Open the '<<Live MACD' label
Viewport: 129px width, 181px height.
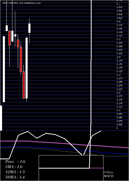(x=109, y=174)
